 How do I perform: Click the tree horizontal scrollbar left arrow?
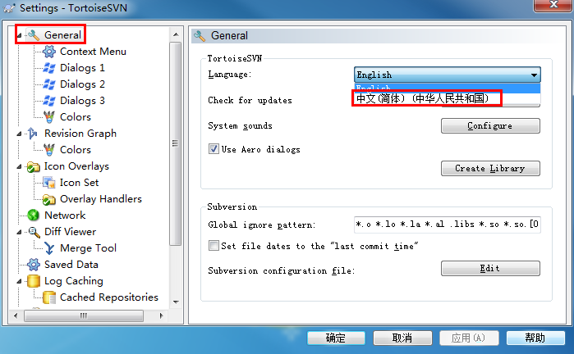16,315
